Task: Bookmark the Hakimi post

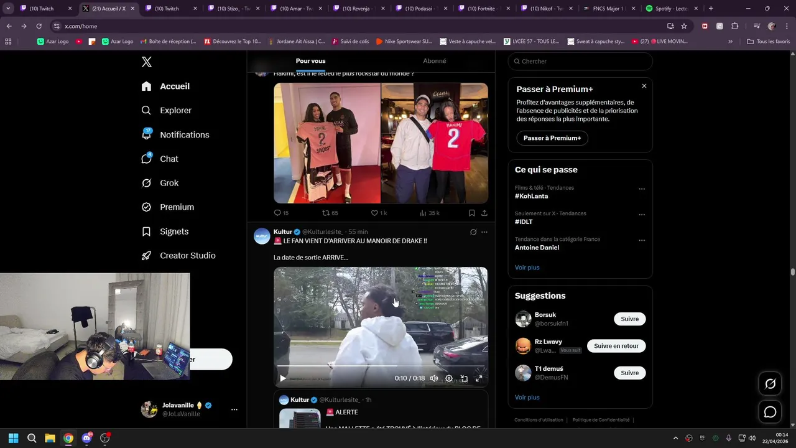Action: click(472, 213)
